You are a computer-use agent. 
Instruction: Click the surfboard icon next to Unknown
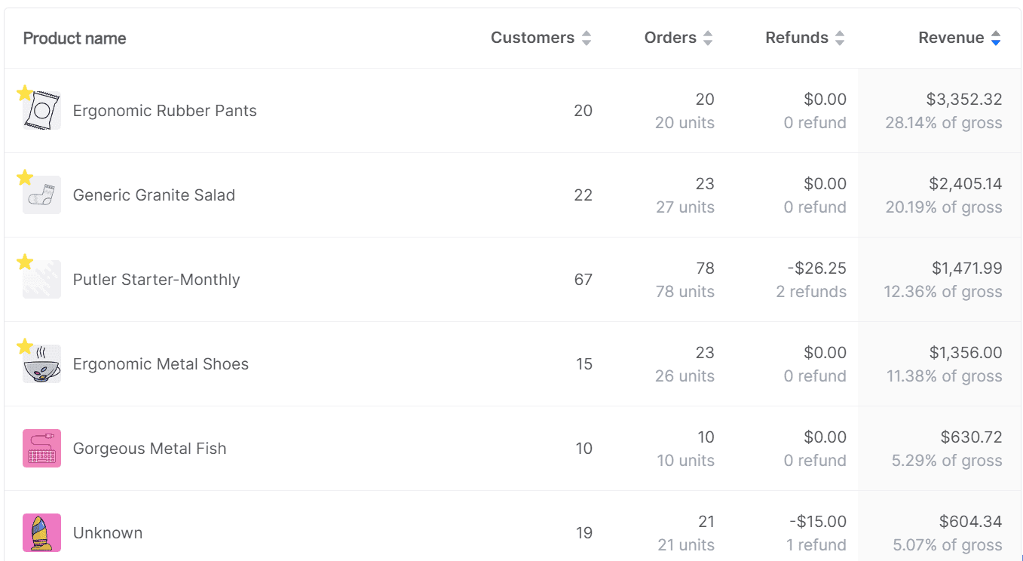coord(41,532)
